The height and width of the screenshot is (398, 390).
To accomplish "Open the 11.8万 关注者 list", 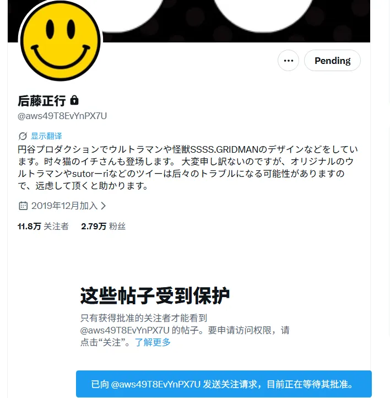I will (43, 226).
